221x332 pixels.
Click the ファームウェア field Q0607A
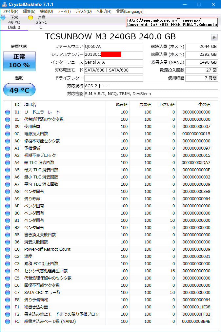[114, 47]
